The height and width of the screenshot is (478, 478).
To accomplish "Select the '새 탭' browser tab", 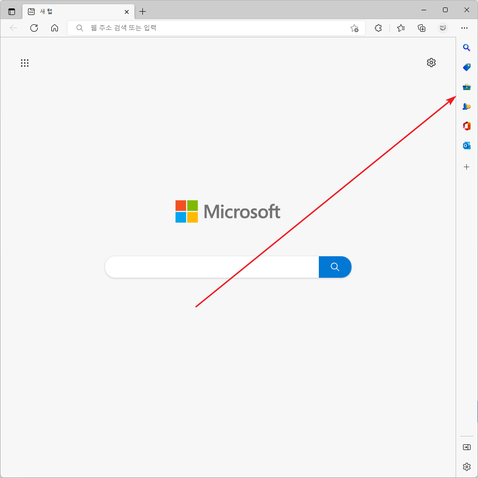I will tap(78, 12).
